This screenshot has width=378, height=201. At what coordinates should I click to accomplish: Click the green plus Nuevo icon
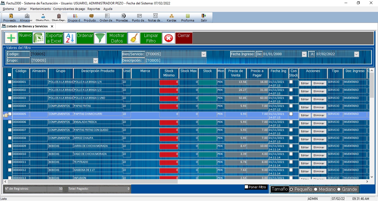(x=11, y=38)
